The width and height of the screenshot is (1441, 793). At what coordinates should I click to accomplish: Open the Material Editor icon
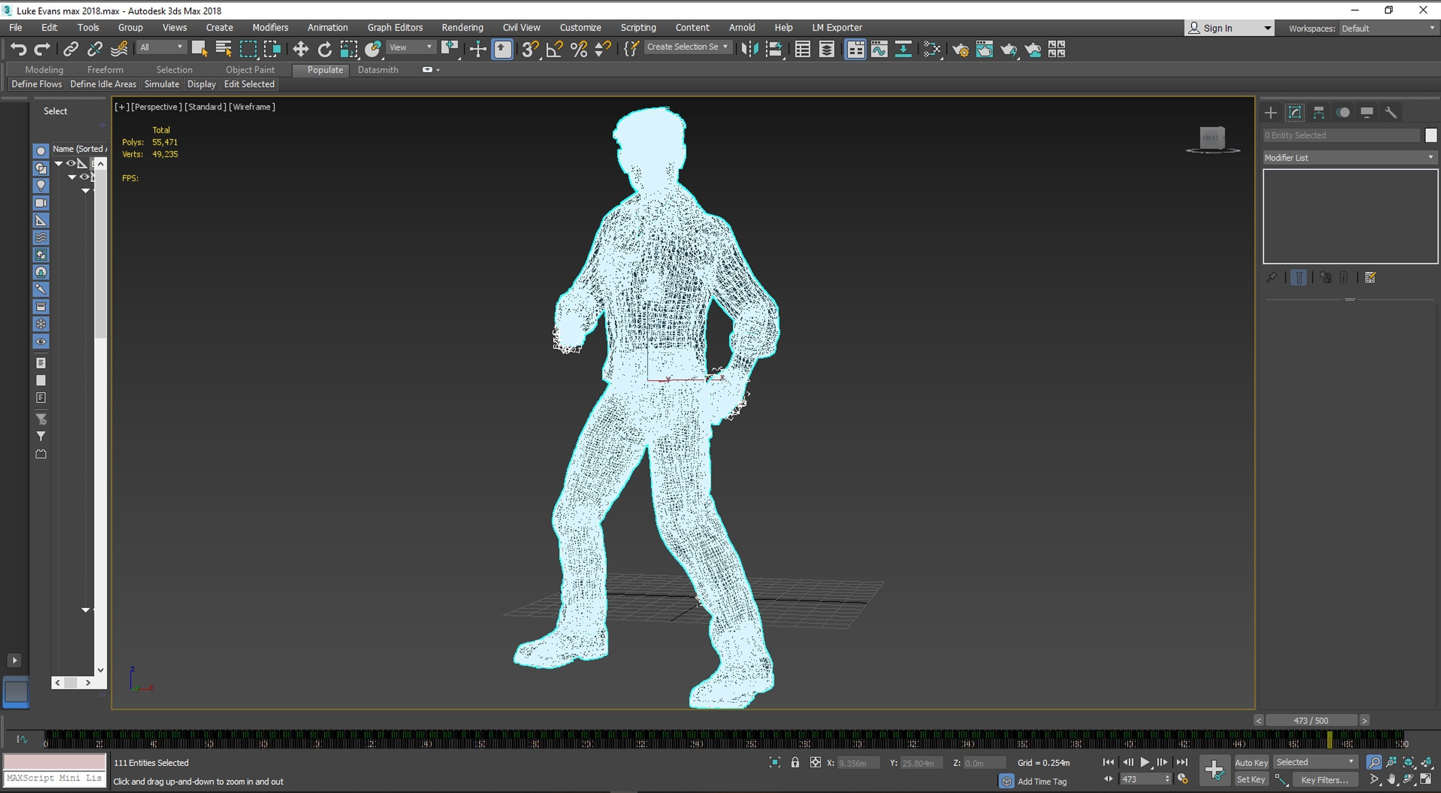point(932,49)
